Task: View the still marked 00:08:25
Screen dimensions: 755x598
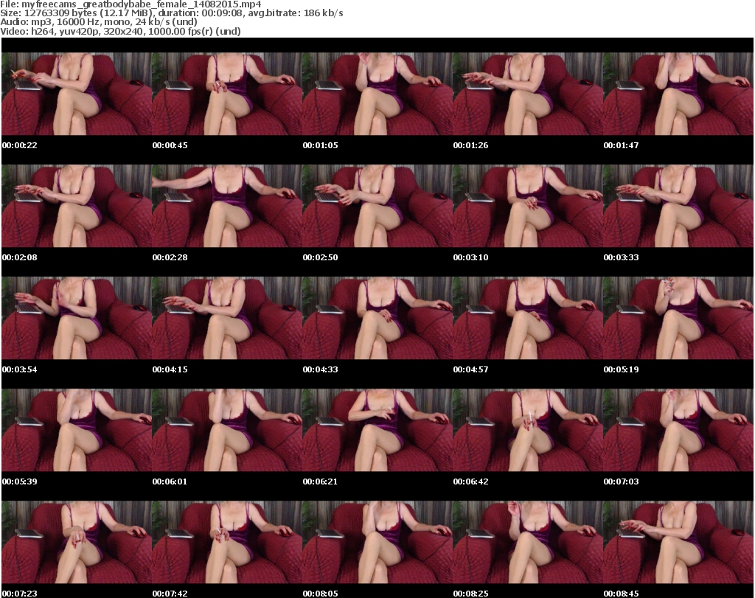Action: (x=528, y=543)
